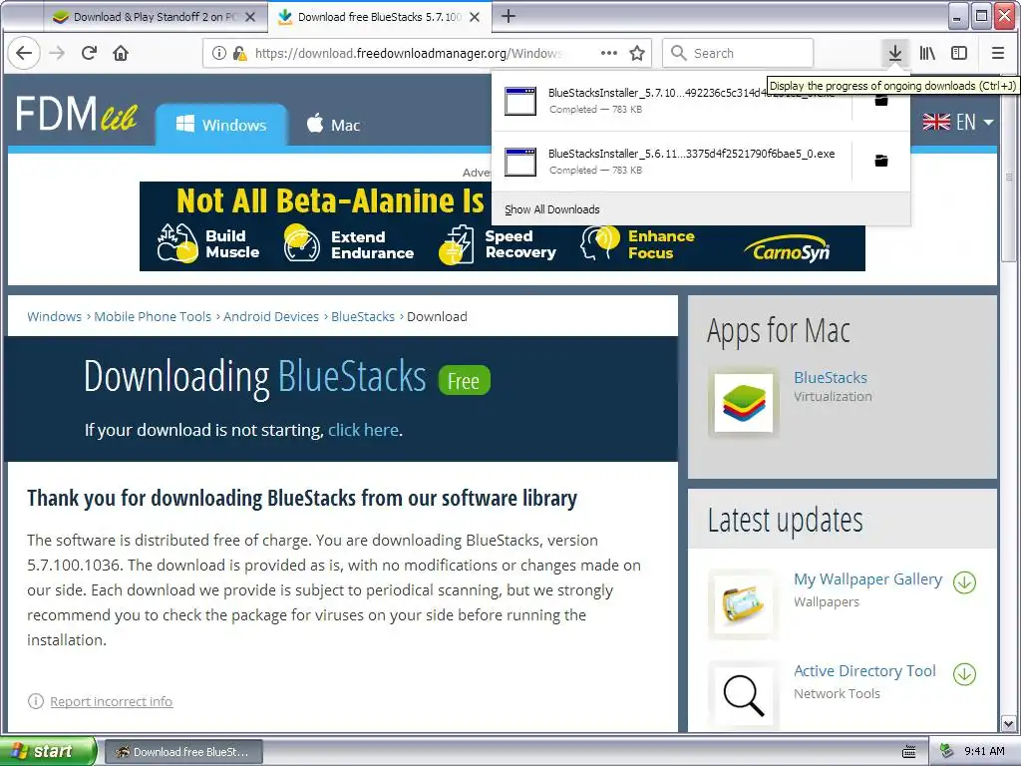The width and height of the screenshot is (1021, 766).
Task: Open the Windows Start menu
Action: pyautogui.click(x=47, y=751)
